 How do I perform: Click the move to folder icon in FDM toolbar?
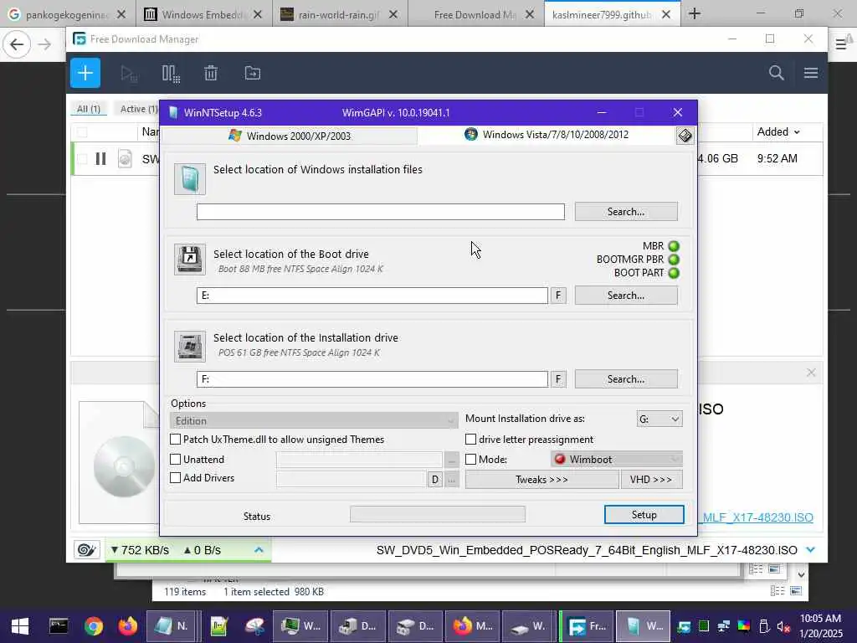(x=253, y=73)
